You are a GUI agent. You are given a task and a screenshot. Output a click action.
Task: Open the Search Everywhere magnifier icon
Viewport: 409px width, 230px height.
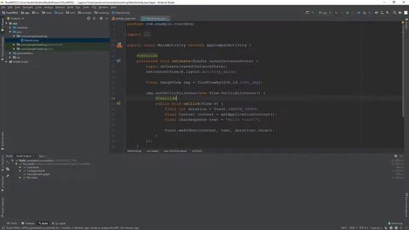[x=394, y=13]
